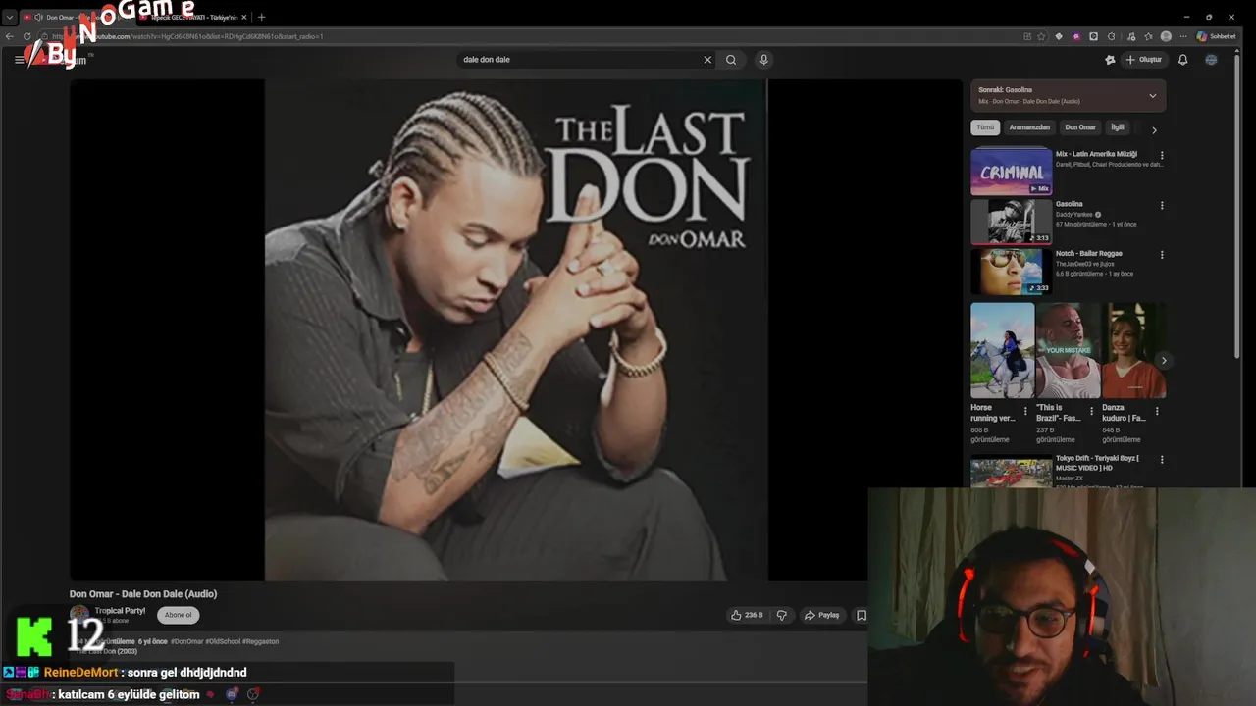This screenshot has width=1256, height=706.
Task: Select the 'İlgili' filter chip
Action: pyautogui.click(x=1117, y=127)
